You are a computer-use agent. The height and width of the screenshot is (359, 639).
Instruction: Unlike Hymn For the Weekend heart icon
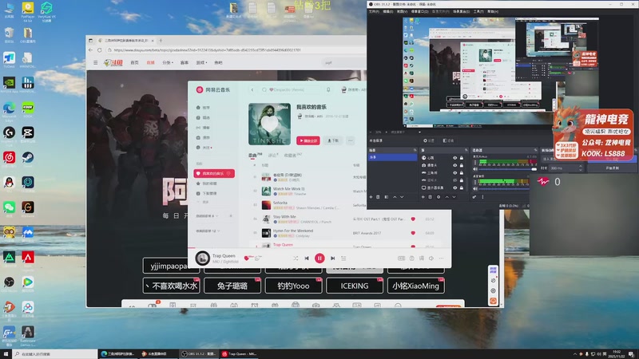[413, 233]
